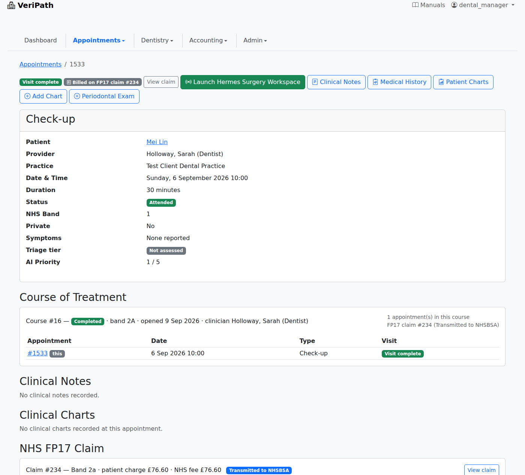Viewport: 525px width, 475px height.
Task: Open the Patient Charts button
Action: point(463,82)
